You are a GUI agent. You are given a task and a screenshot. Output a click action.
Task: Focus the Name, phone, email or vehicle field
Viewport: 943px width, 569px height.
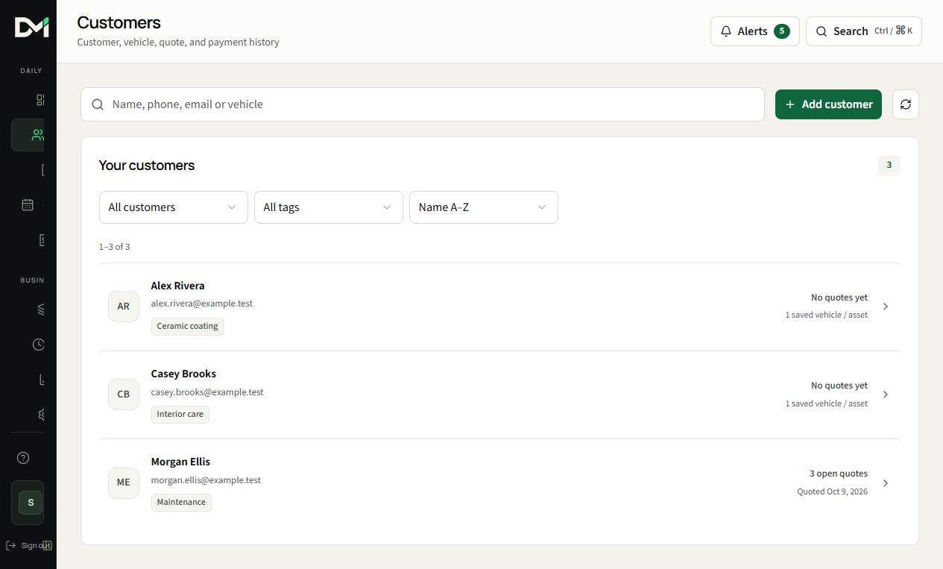(423, 104)
